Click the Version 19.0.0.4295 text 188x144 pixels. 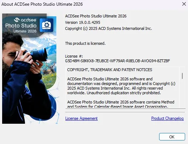pyautogui.click(x=83, y=22)
